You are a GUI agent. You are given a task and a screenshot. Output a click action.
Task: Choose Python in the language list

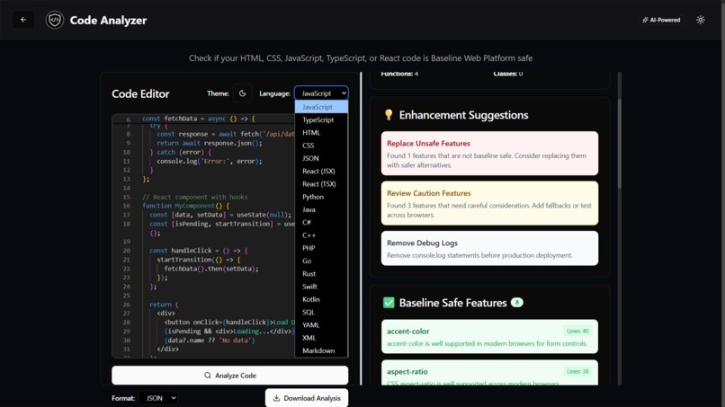tap(321, 197)
